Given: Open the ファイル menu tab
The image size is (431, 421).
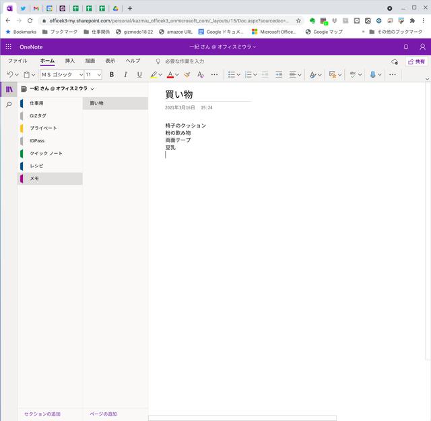Looking at the screenshot, I should (x=18, y=61).
